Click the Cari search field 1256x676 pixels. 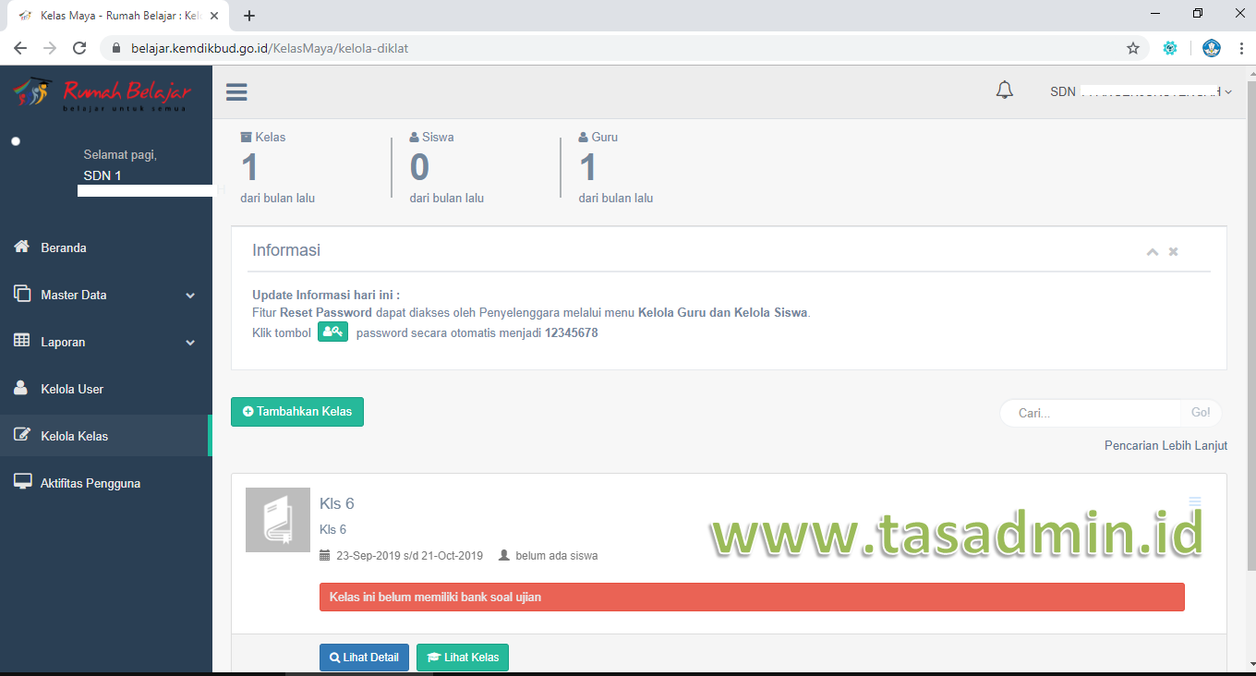pos(1091,413)
